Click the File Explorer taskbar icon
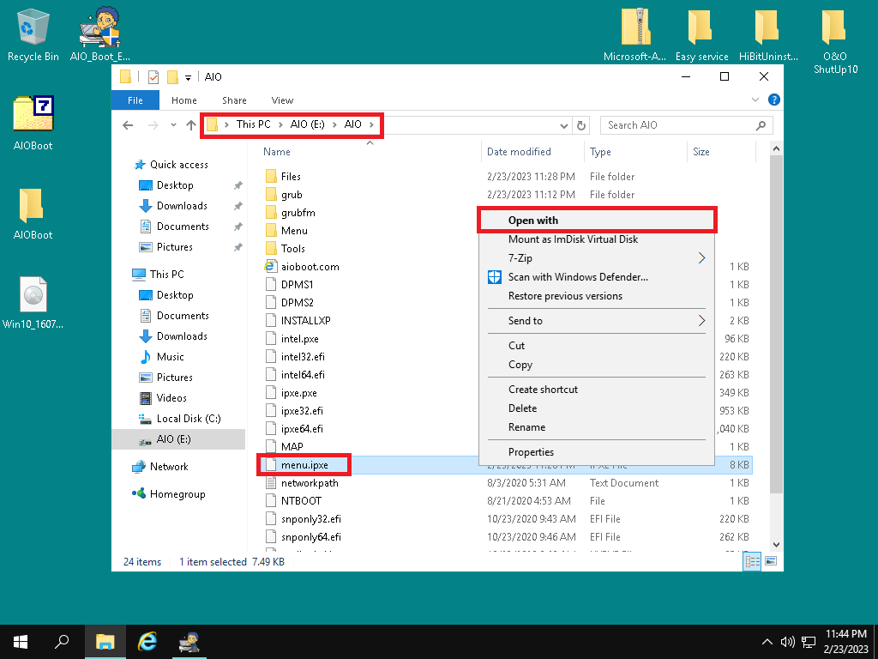This screenshot has width=878, height=659. click(105, 641)
